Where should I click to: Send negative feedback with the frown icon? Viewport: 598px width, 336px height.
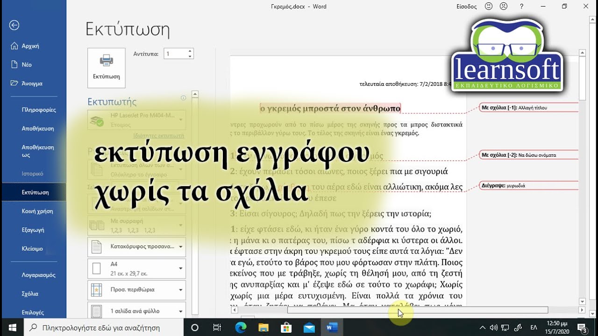point(504,6)
